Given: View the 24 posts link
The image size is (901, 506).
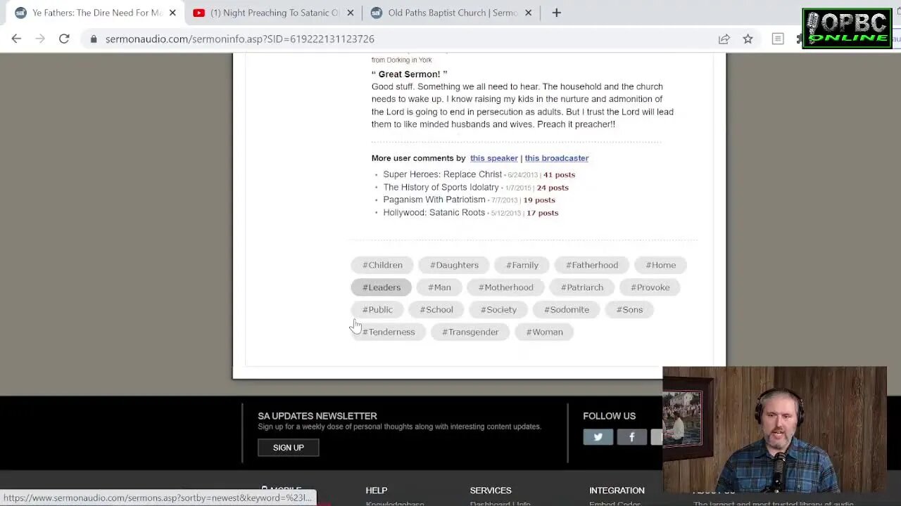Looking at the screenshot, I should [553, 188].
